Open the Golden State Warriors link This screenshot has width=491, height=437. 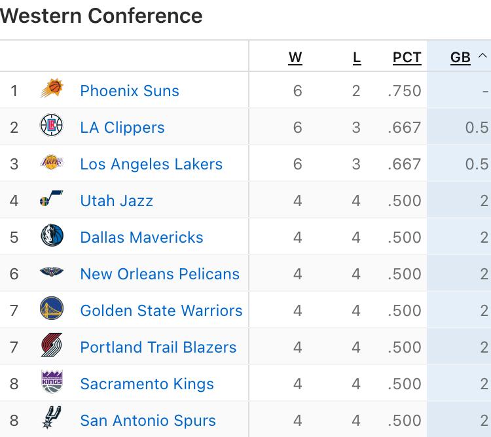(x=161, y=311)
